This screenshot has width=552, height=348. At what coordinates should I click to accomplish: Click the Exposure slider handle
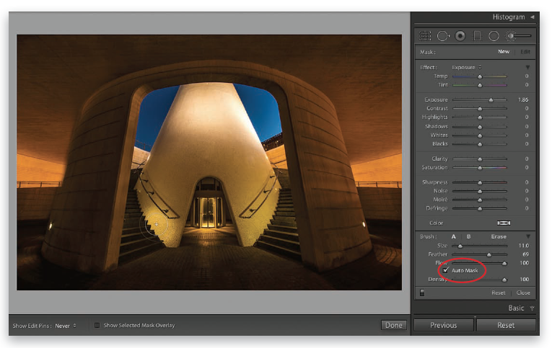click(x=491, y=99)
